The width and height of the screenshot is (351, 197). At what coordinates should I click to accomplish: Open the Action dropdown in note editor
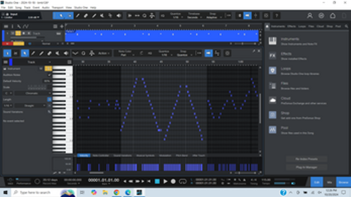tap(104, 53)
